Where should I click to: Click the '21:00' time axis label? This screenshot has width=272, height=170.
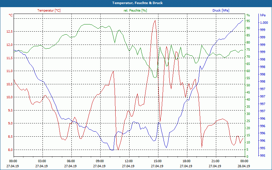click(x=215, y=161)
